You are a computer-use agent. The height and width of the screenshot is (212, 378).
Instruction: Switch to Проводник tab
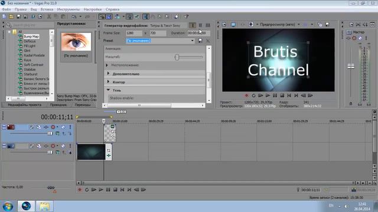pos(58,105)
